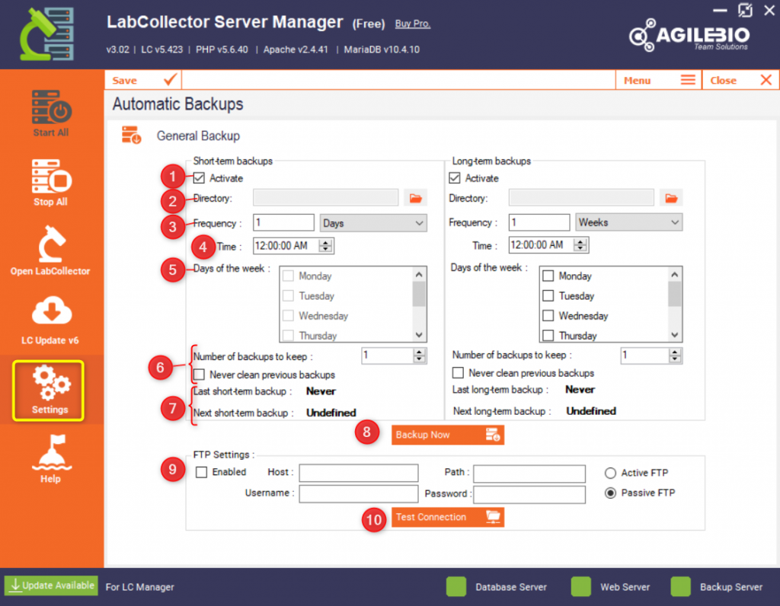Viewport: 780px width, 606px height.
Task: Click the Update Available button
Action: click(x=51, y=585)
